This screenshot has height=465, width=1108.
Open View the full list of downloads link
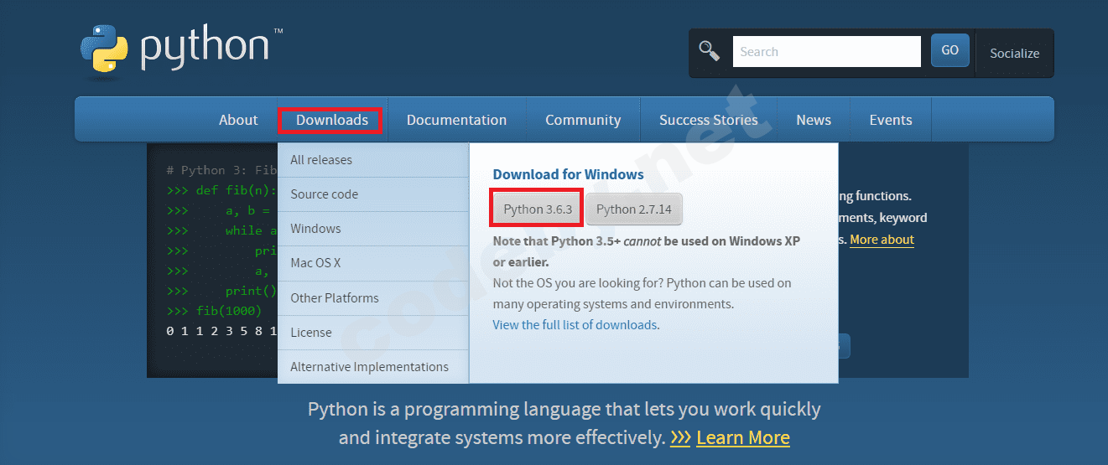(x=575, y=325)
